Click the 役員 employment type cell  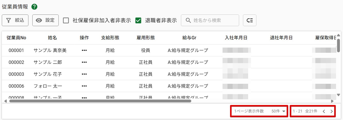tap(146, 50)
